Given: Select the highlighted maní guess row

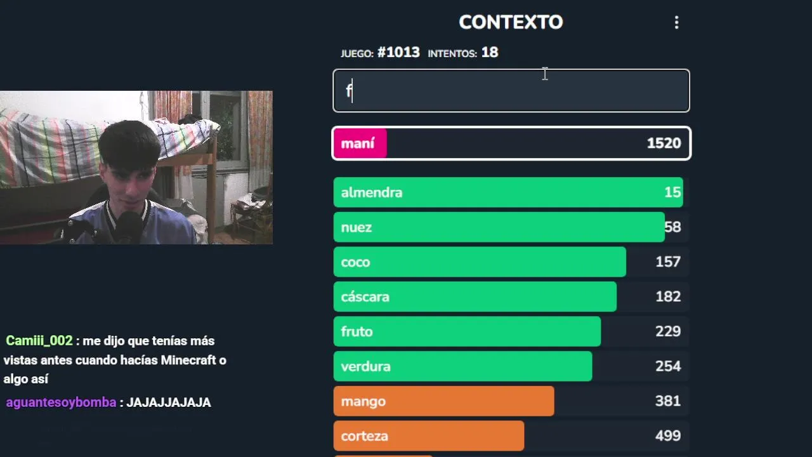Looking at the screenshot, I should (511, 143).
